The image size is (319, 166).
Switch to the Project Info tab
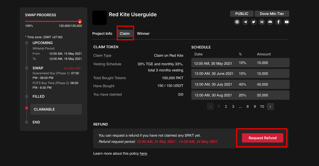tap(102, 34)
